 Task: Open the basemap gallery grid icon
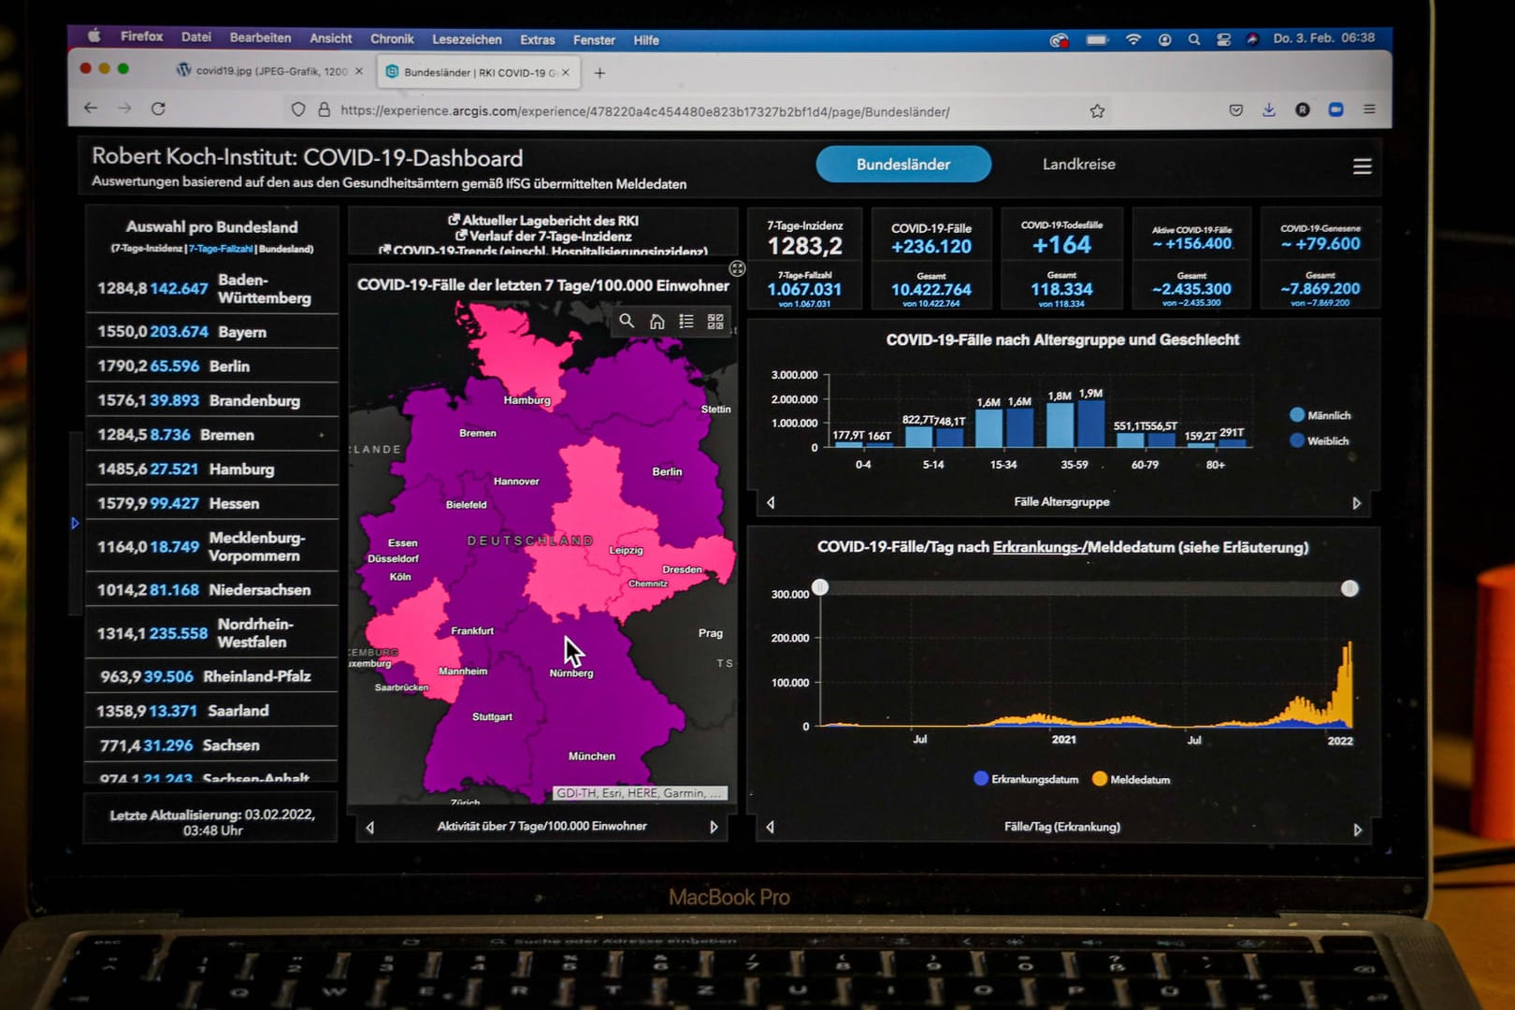715,321
